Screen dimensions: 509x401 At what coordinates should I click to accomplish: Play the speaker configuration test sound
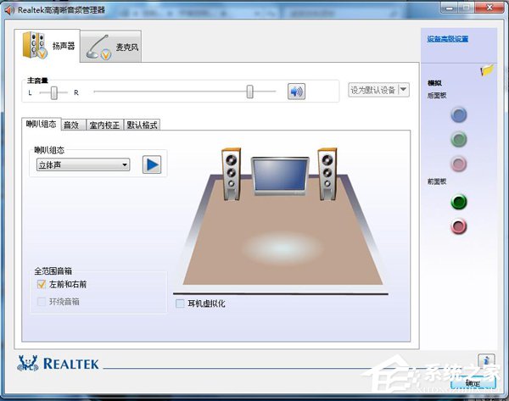pyautogui.click(x=152, y=164)
